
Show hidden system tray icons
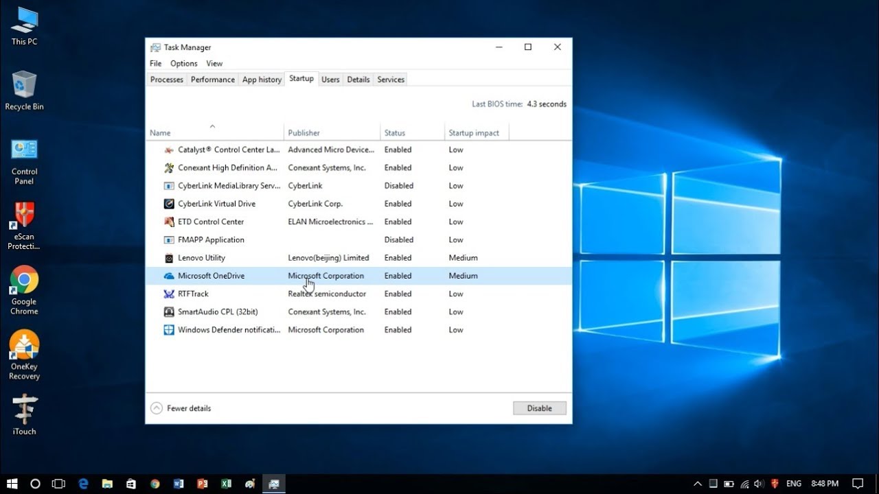coord(698,484)
